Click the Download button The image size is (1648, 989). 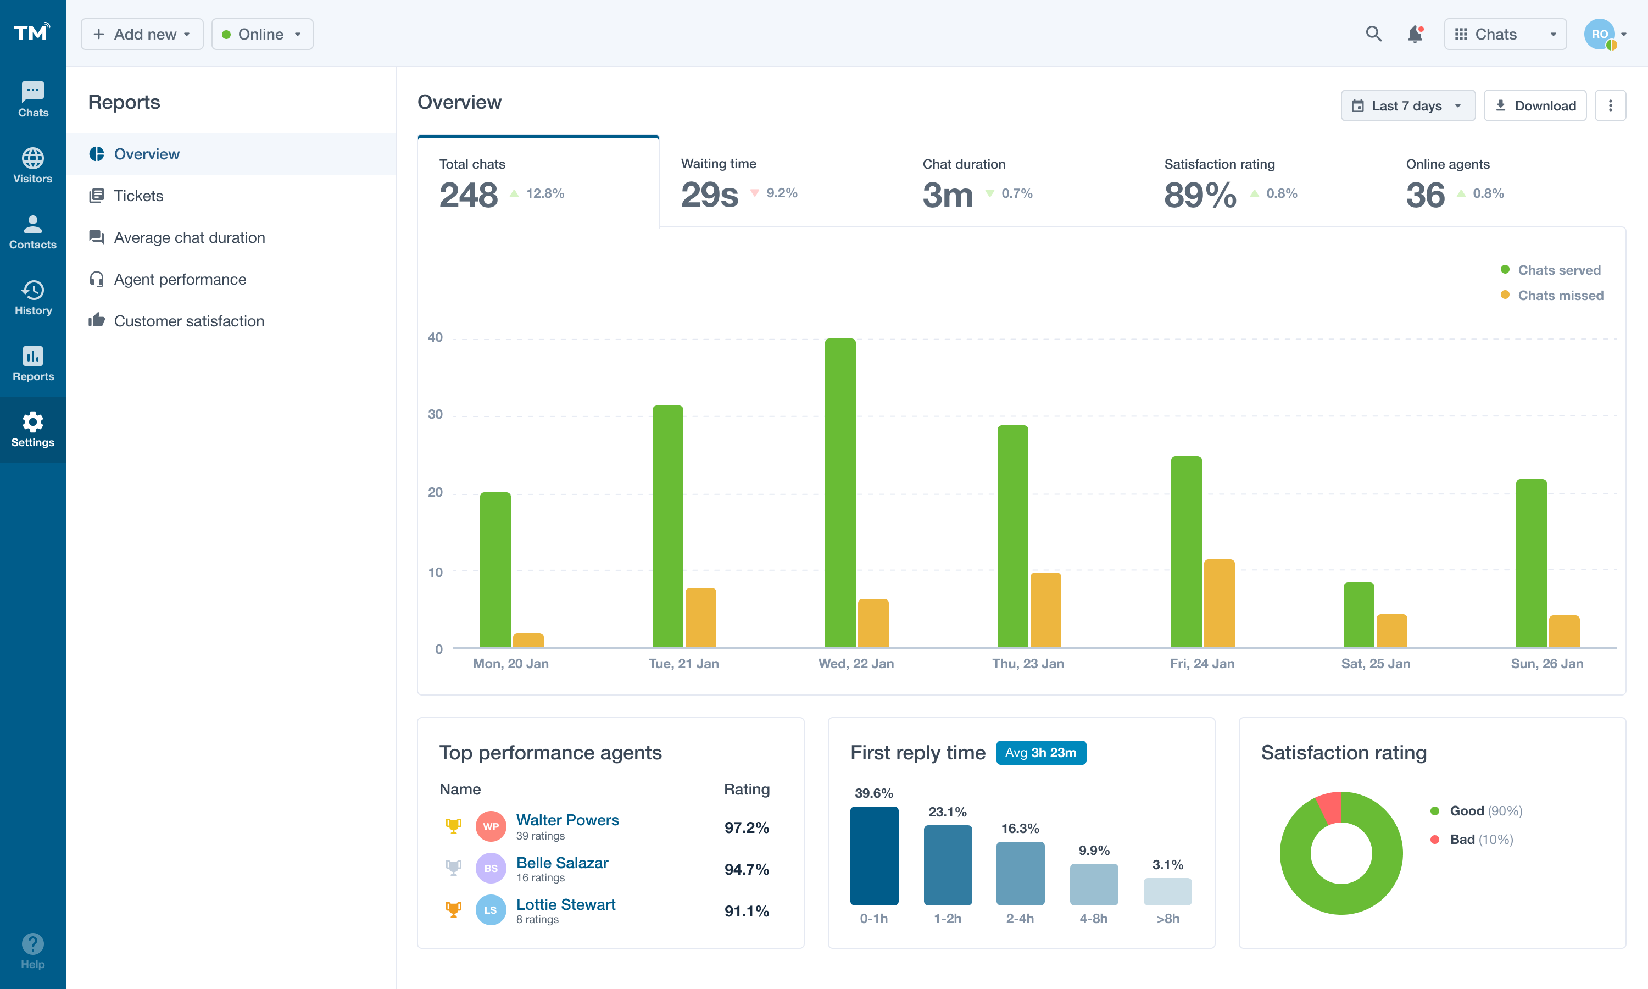pos(1535,106)
